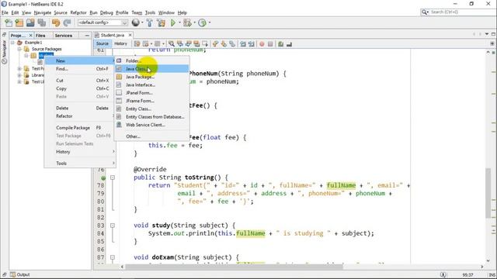Click the Toggle Bookmark editor icon
This screenshot has height=279, width=497.
[x=232, y=44]
